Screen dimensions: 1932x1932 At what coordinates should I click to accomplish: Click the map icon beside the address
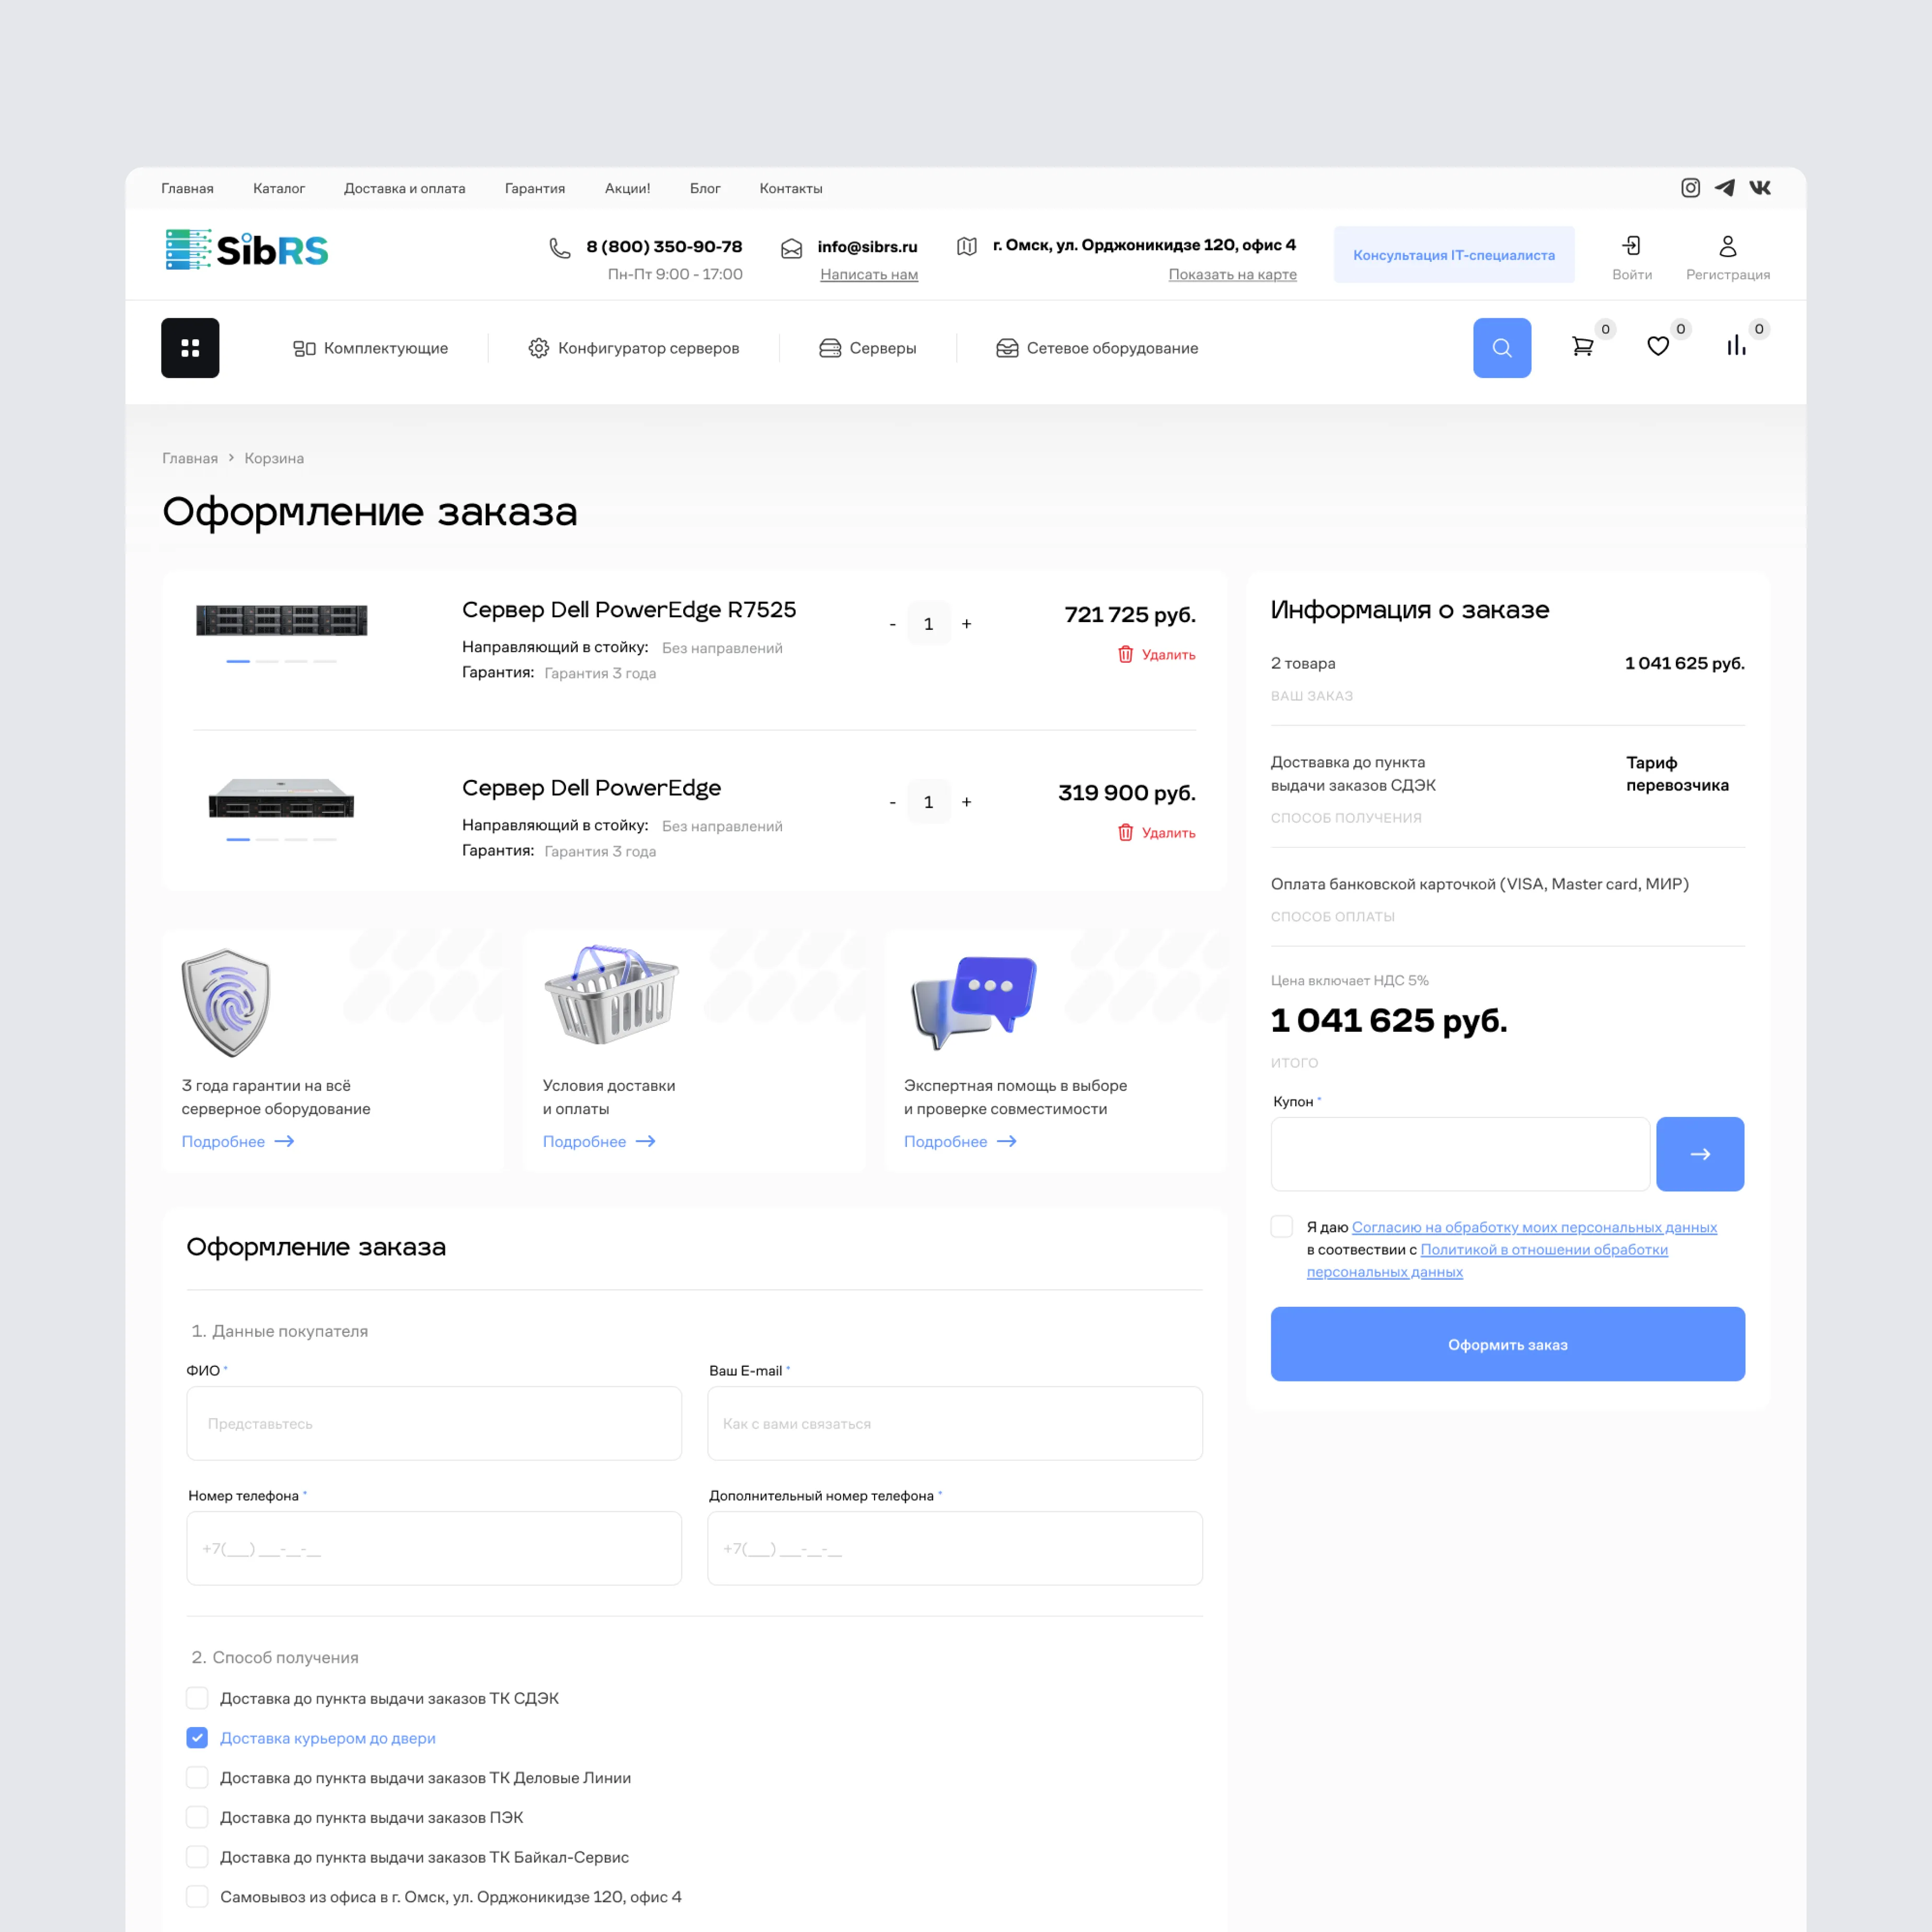click(967, 246)
